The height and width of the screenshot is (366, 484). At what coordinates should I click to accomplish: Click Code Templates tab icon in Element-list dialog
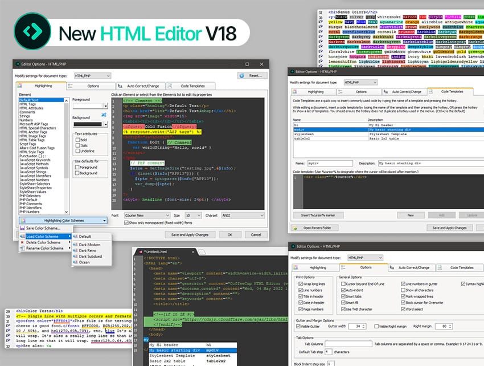(169, 86)
